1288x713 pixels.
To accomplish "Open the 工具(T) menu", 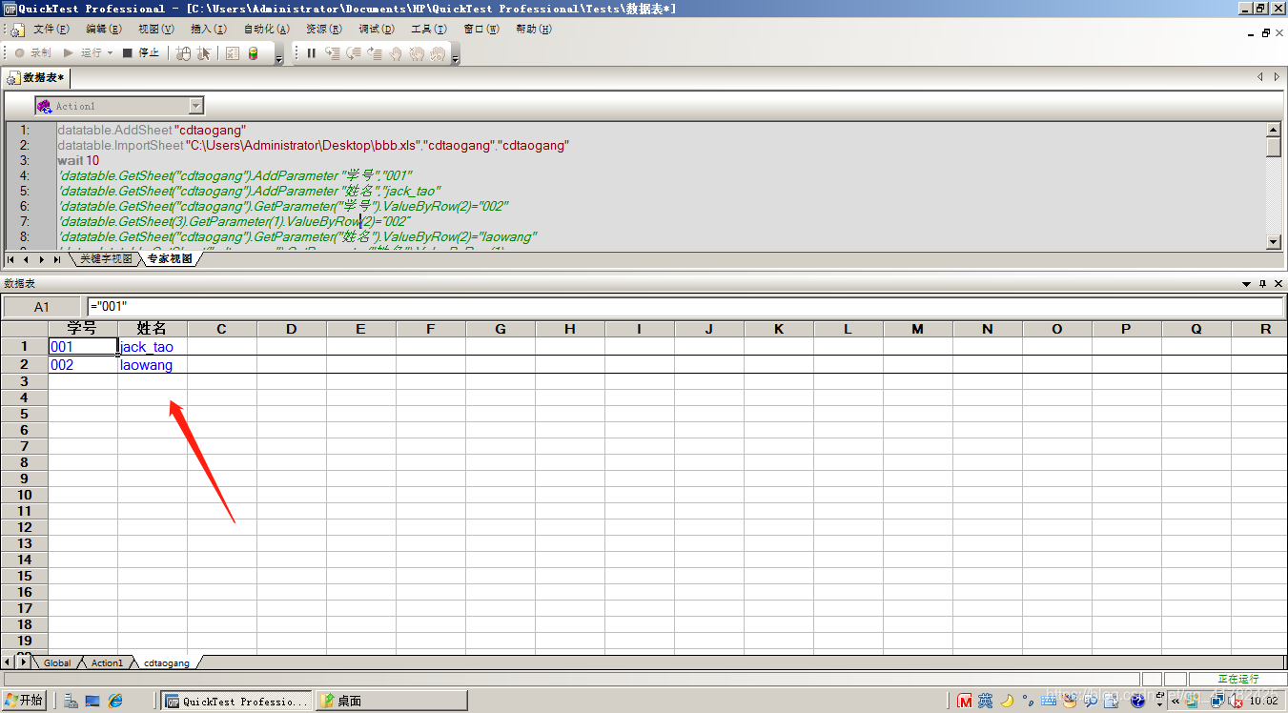I will click(429, 30).
